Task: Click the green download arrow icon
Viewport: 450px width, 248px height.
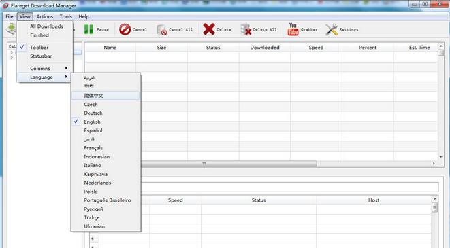Action: 12,29
